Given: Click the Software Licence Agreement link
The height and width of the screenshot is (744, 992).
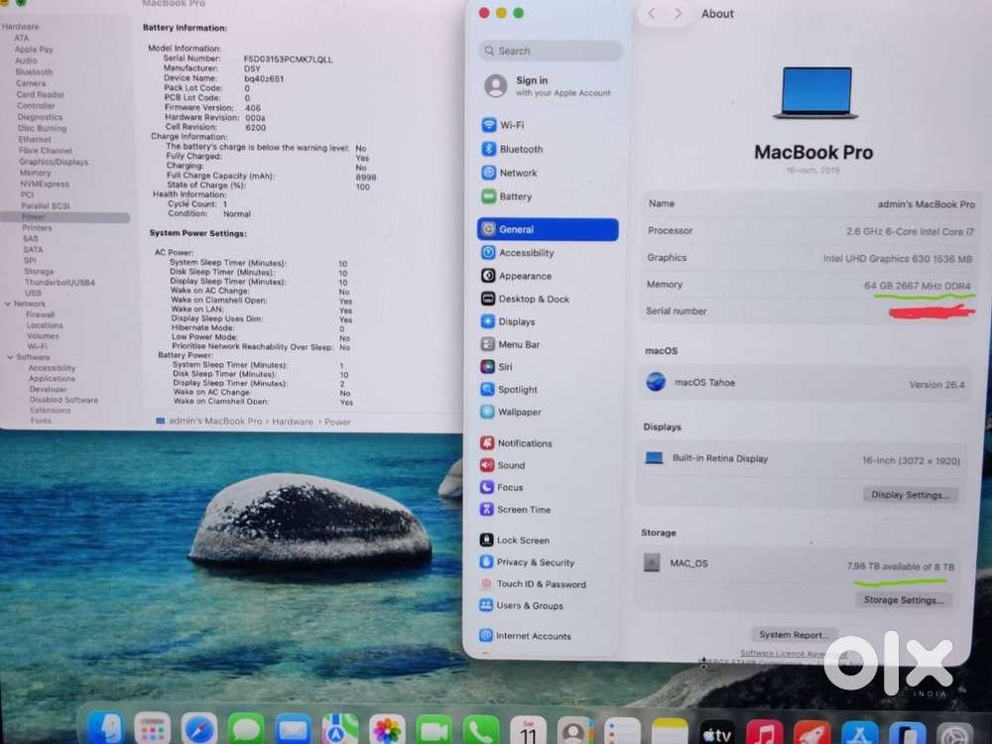Looking at the screenshot, I should point(794,654).
